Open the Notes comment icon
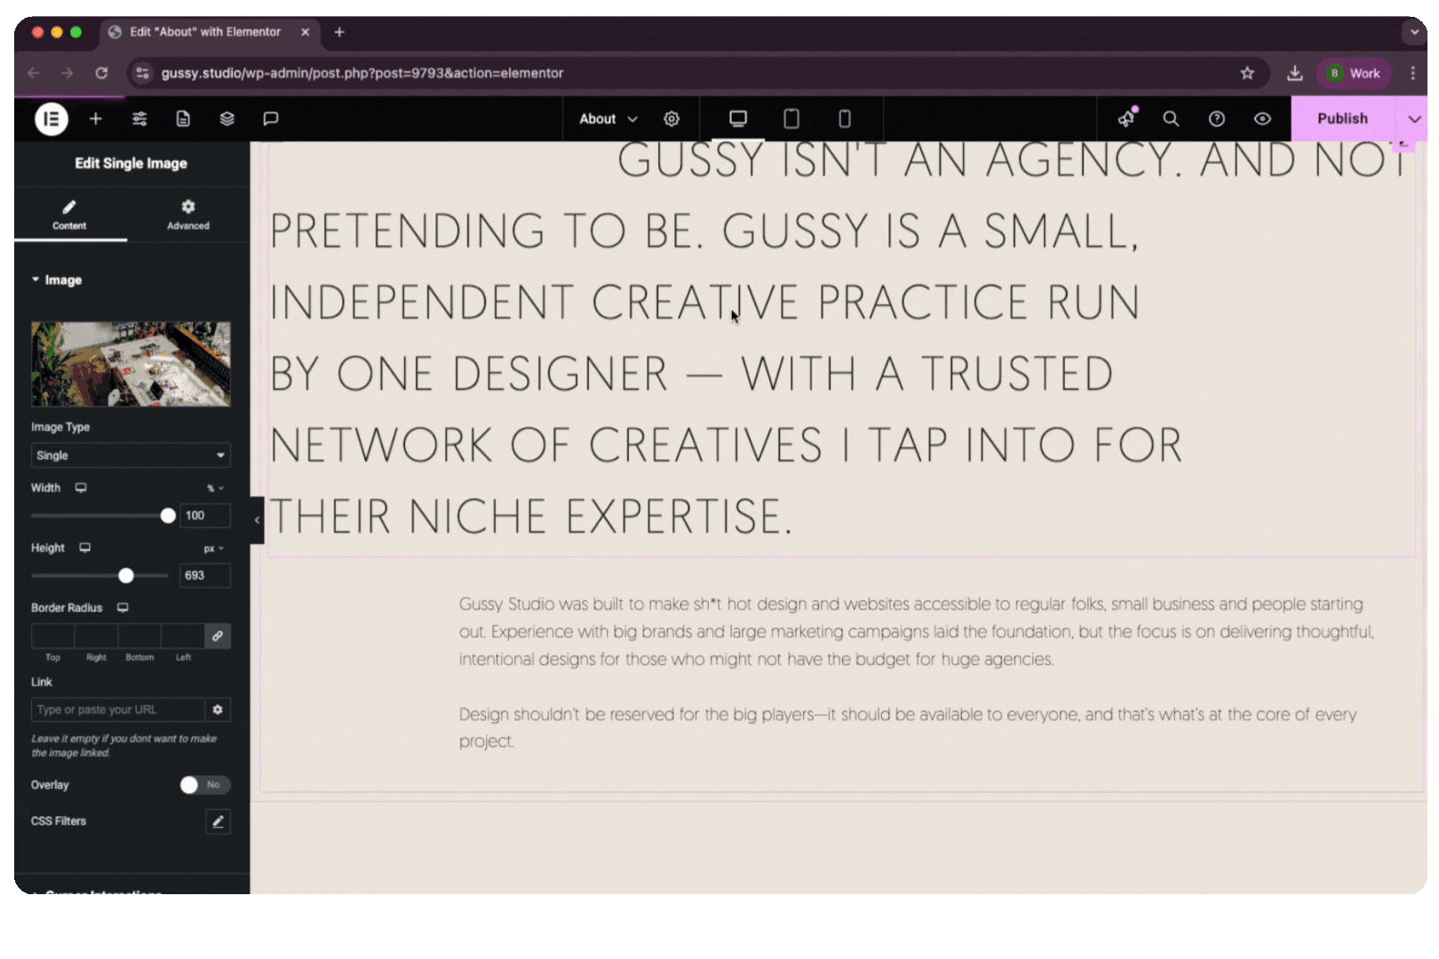This screenshot has width=1439, height=959. 271,119
